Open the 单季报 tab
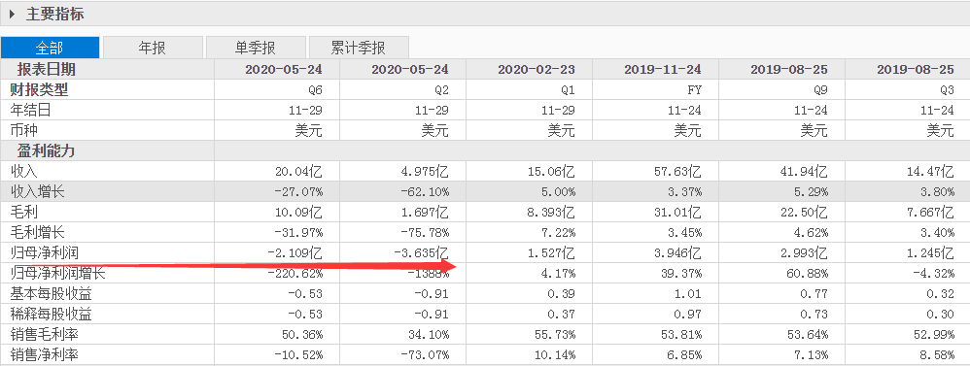Viewport: 970px width, 366px height. [255, 48]
